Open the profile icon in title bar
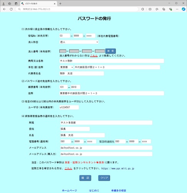187x193 pixels. (x=3, y=4)
